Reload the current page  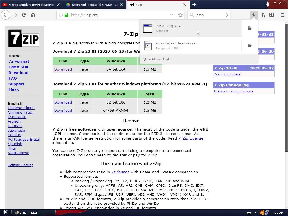pyautogui.click(x=24, y=15)
